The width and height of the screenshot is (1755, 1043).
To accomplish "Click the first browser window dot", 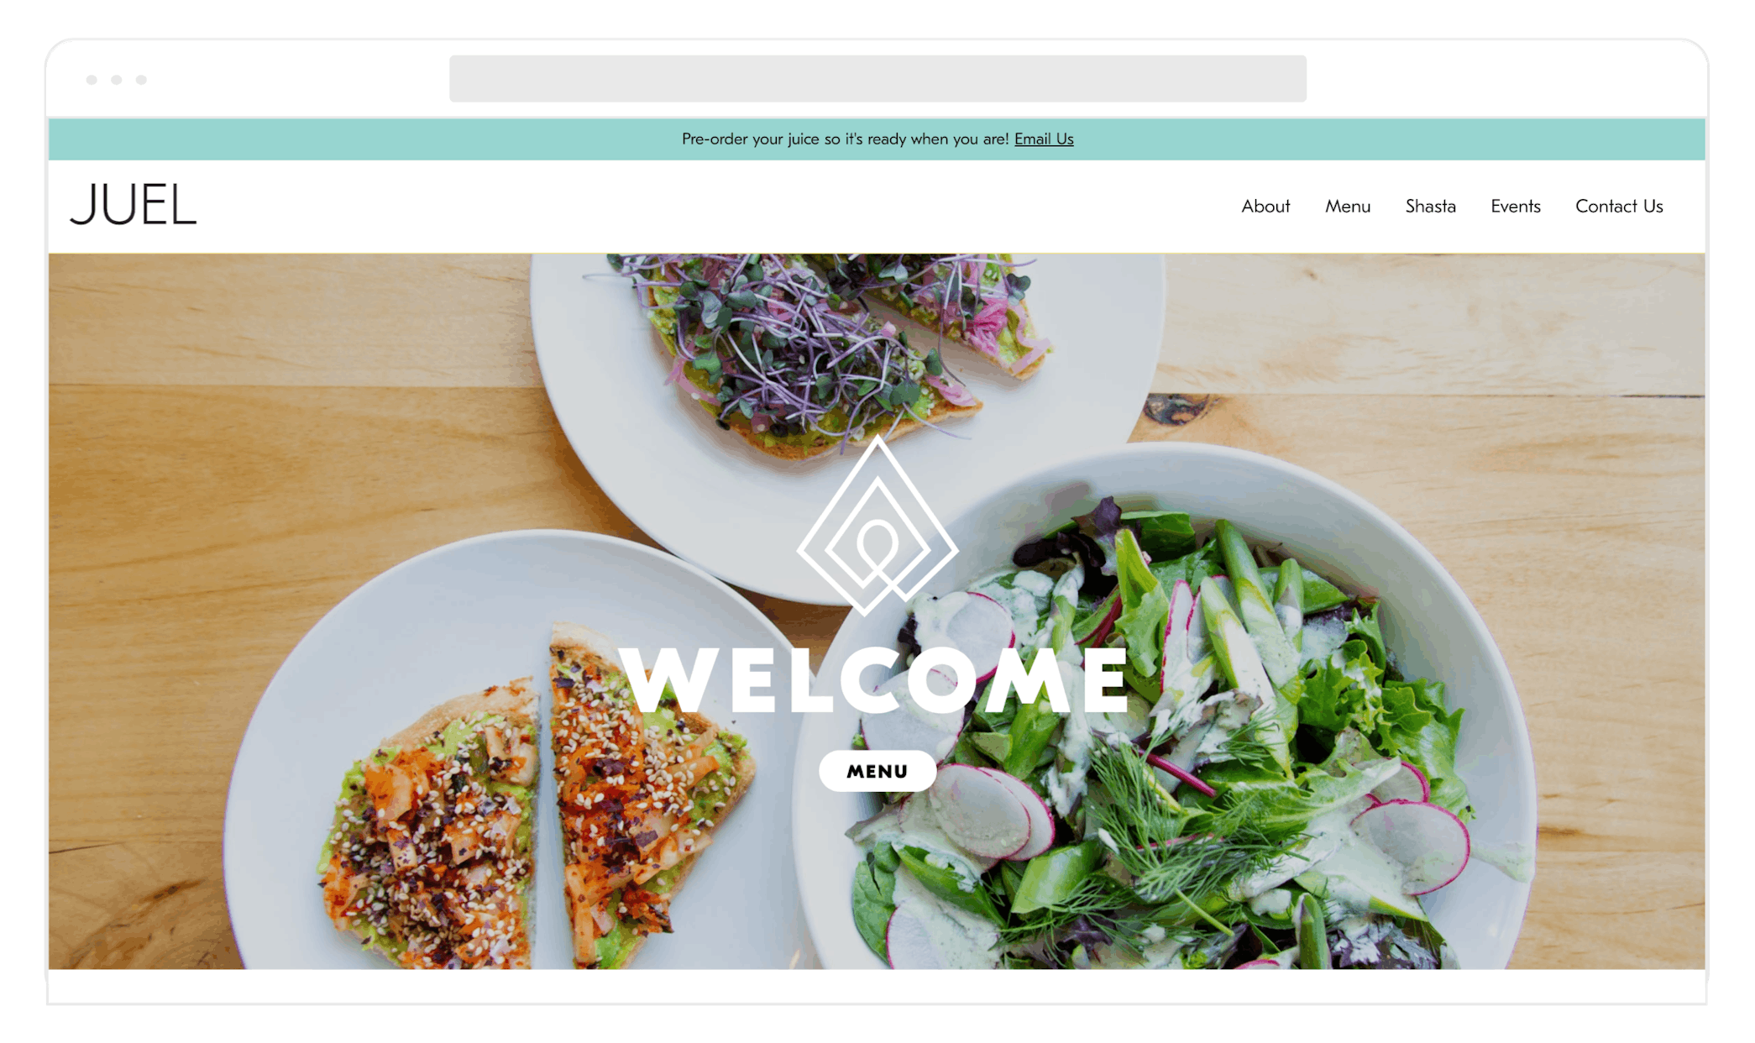I will [x=92, y=80].
